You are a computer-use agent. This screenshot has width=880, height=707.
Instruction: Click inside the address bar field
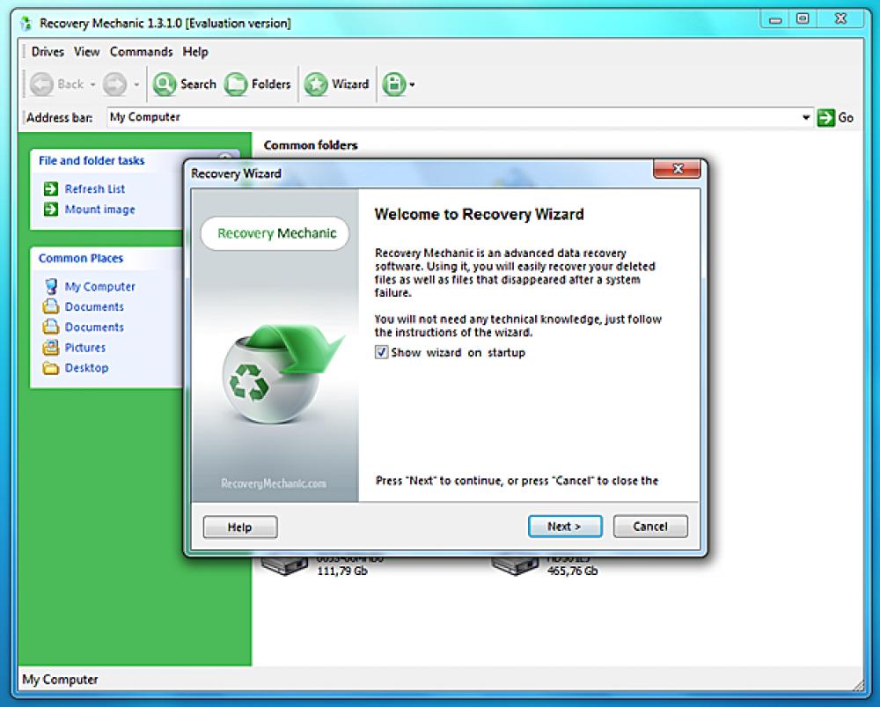coord(352,116)
